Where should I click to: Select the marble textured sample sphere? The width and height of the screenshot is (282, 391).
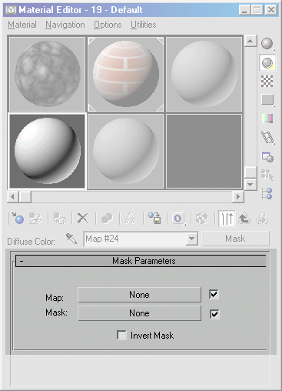(x=48, y=74)
